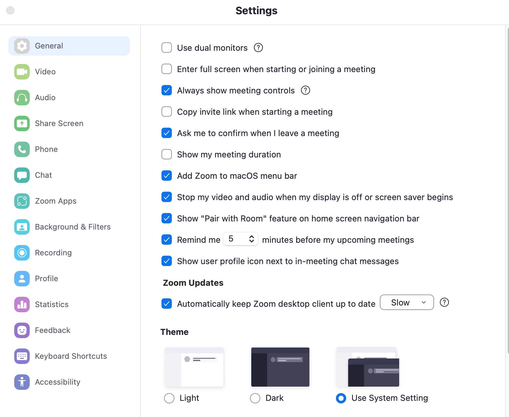The width and height of the screenshot is (509, 417).
Task: Open the Slow update channel dropdown
Action: (407, 303)
